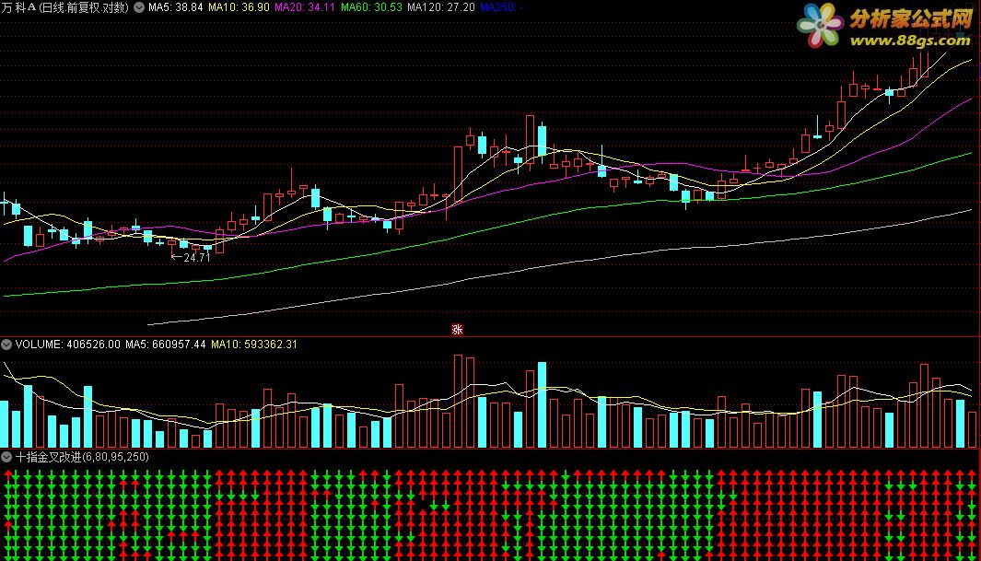Open the VOLUME panel indicator dropdown
Screen dimensions: 981x561
(x=6, y=345)
